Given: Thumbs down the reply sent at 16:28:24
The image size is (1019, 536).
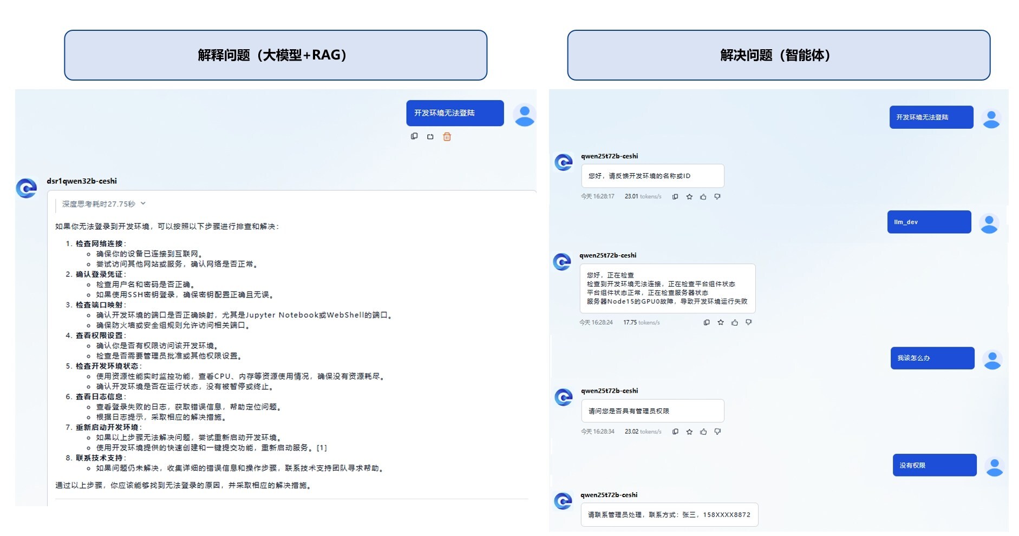Looking at the screenshot, I should point(748,322).
